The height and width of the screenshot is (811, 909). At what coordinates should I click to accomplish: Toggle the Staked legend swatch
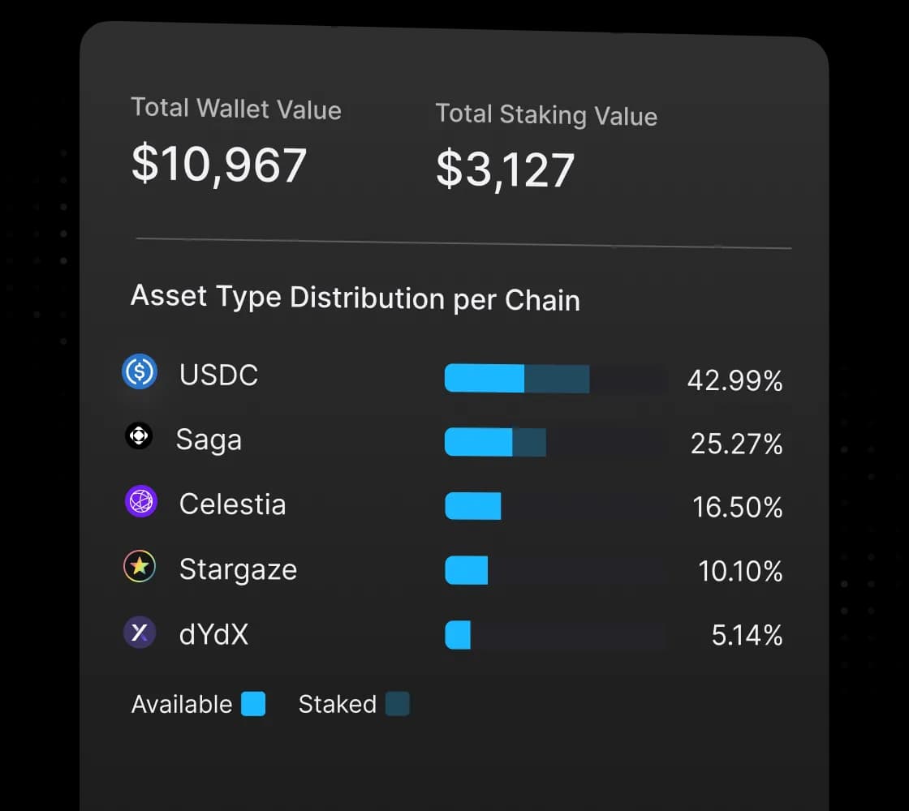point(397,704)
